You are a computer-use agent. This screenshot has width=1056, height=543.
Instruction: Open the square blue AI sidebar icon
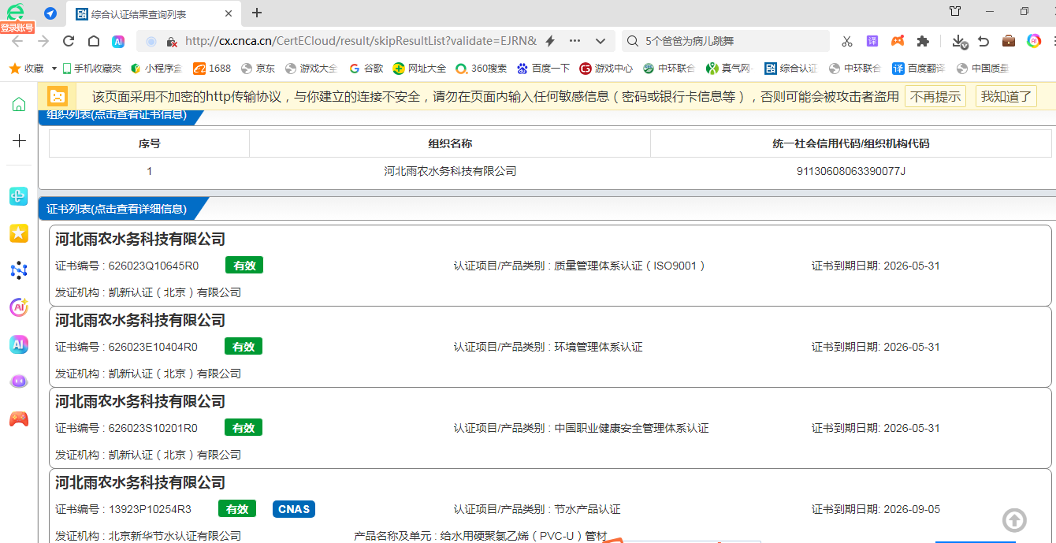coord(19,344)
